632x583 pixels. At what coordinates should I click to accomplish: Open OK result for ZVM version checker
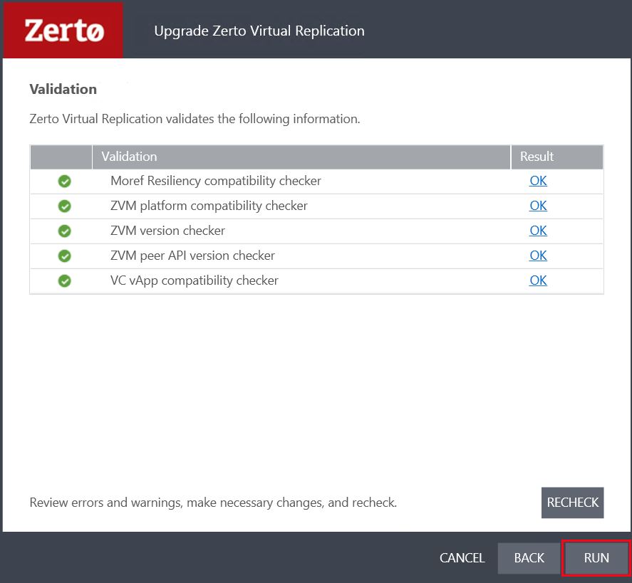tap(538, 231)
